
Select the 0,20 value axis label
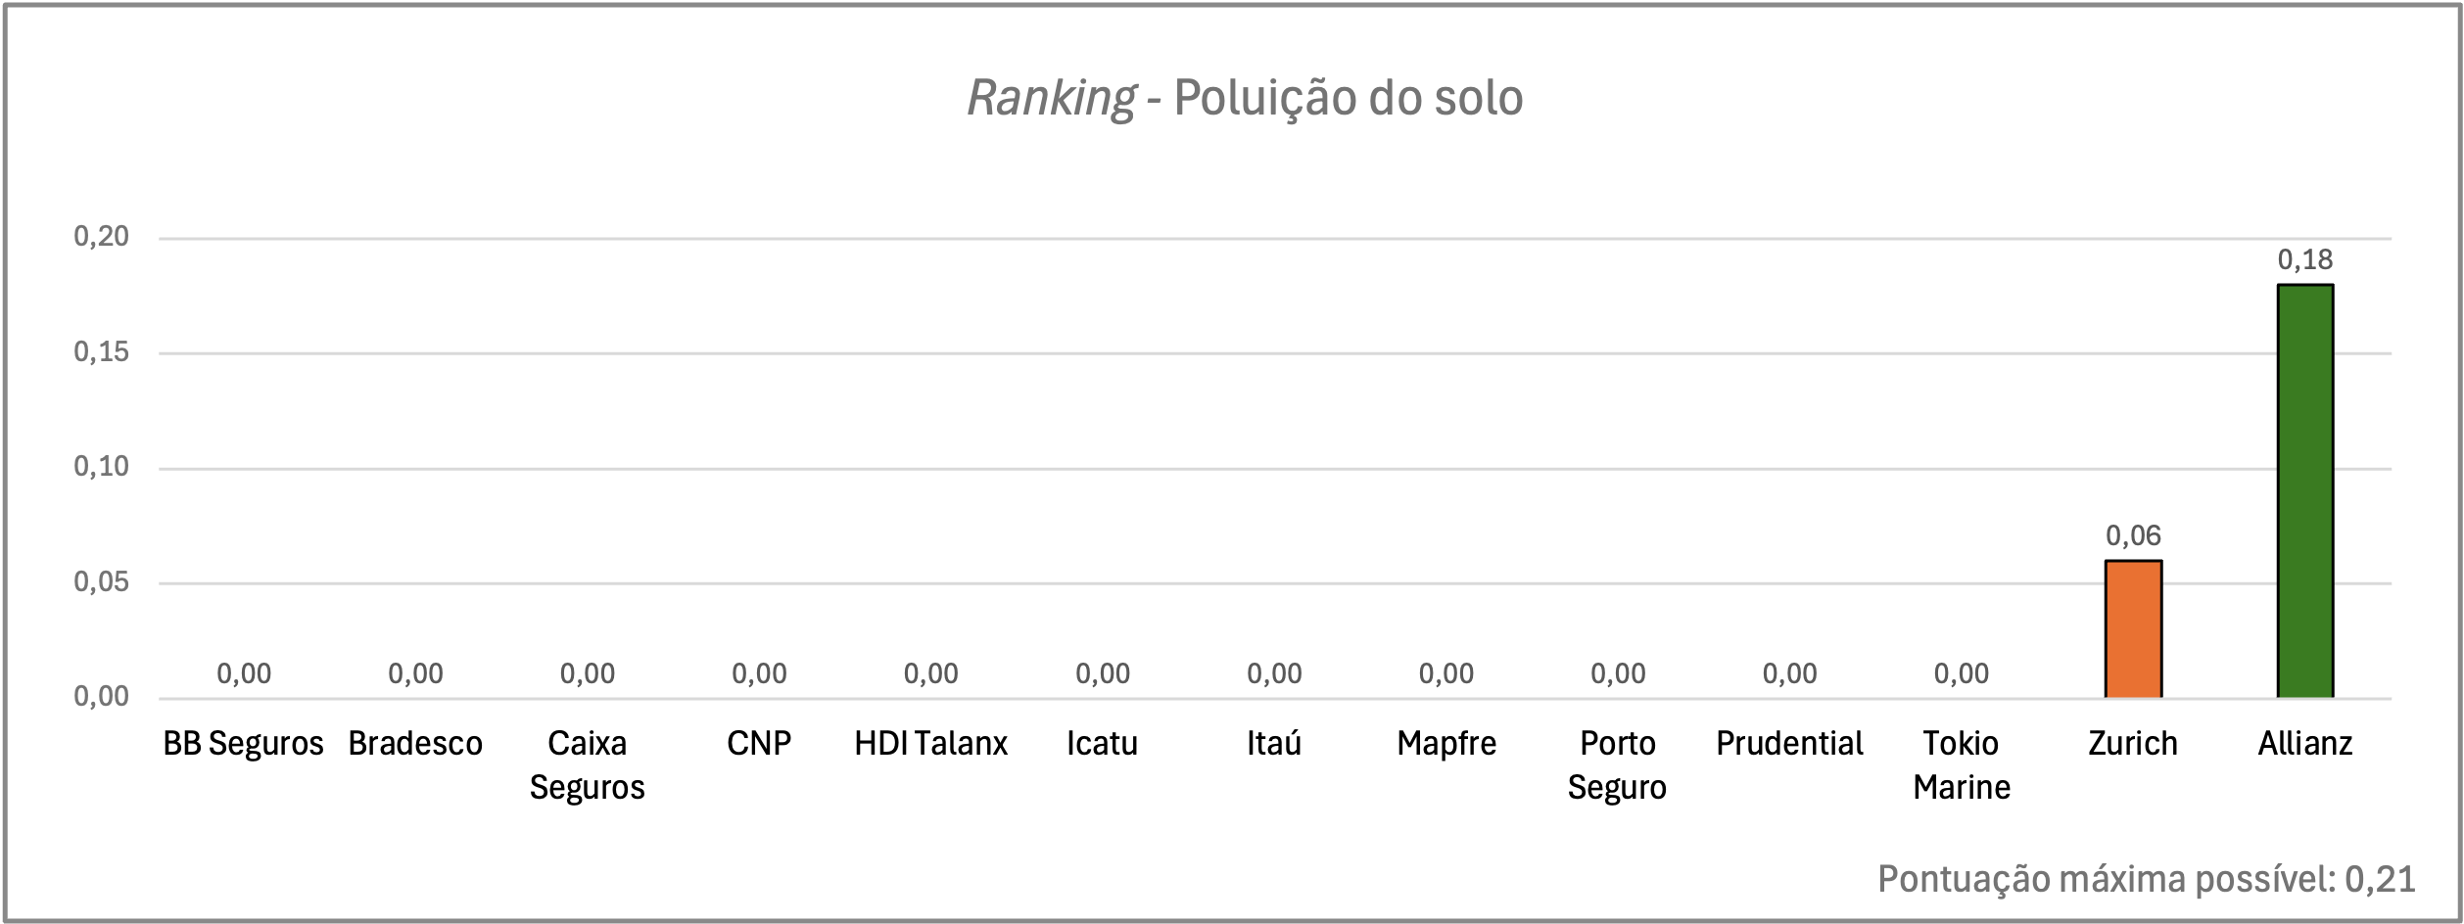click(x=102, y=236)
